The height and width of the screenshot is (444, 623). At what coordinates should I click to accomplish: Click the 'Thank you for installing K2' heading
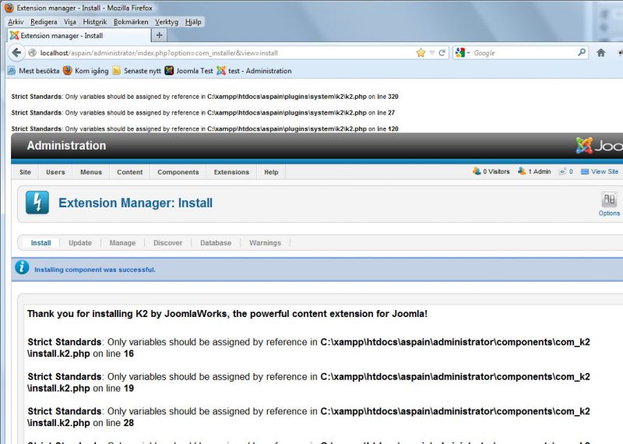coord(227,314)
